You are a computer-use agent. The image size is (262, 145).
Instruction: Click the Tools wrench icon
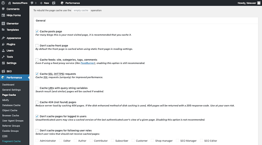(x=3, y=57)
